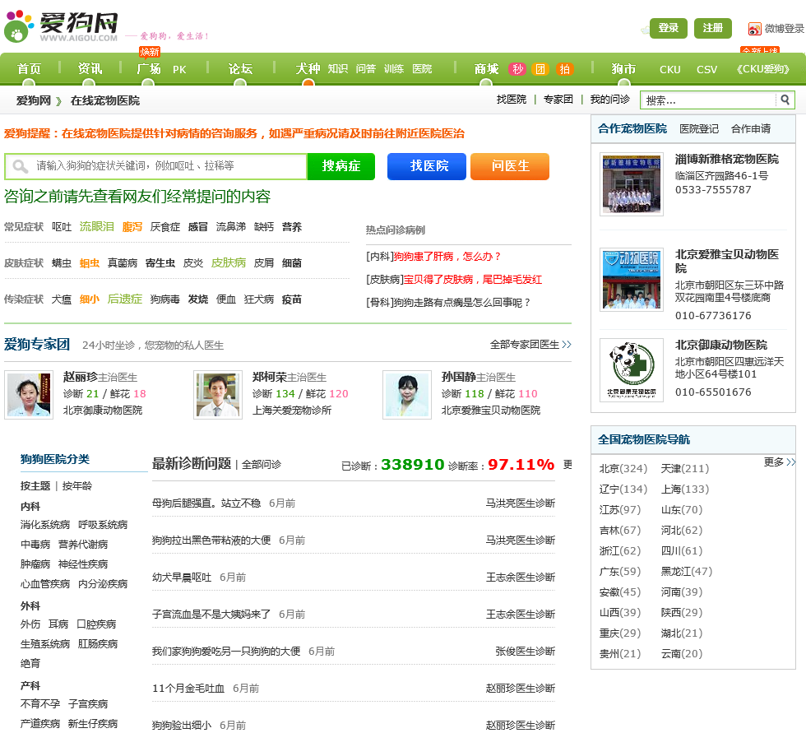Click the red 秒 flash-sale badge
The height and width of the screenshot is (733, 806).
(517, 69)
